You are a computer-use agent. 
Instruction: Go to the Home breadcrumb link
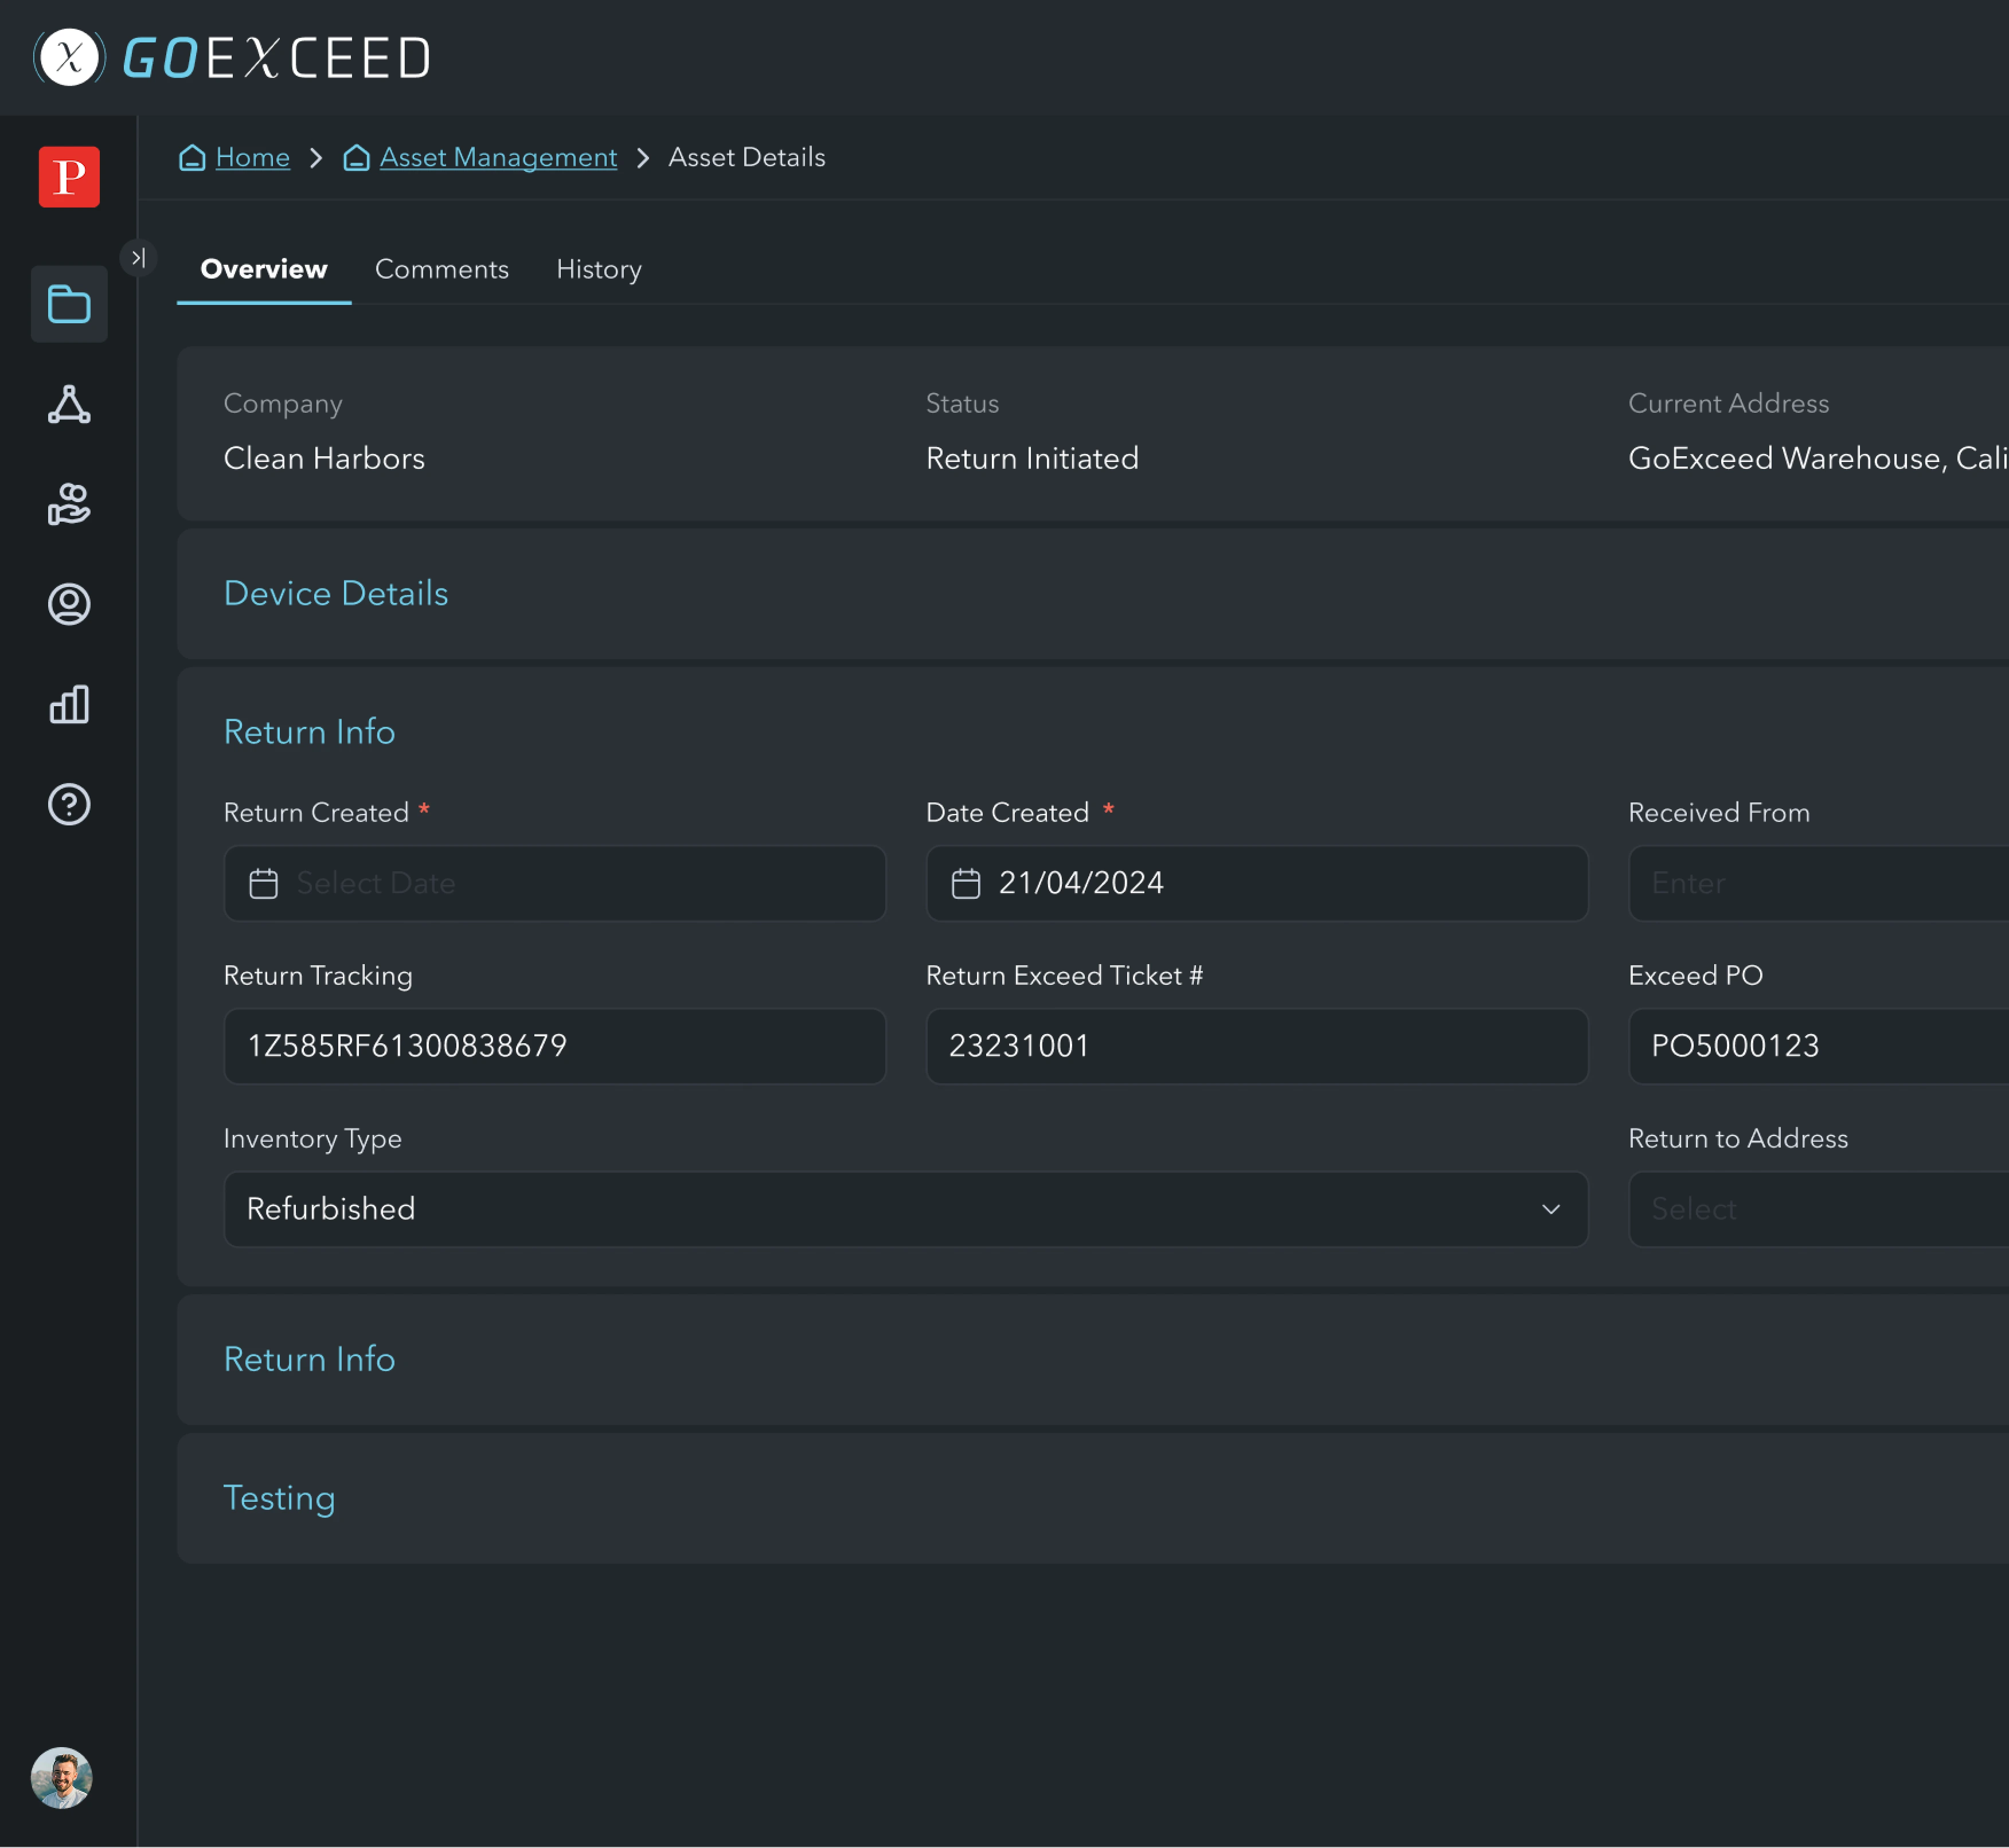tap(253, 157)
